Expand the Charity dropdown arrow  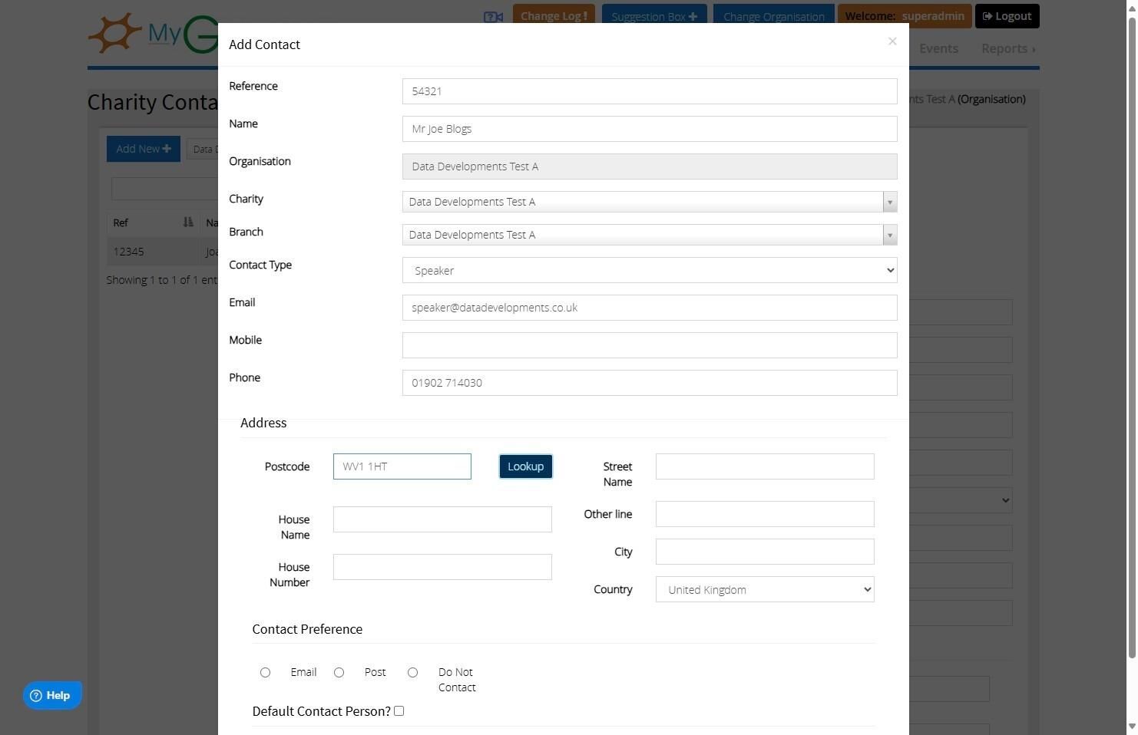[889, 202]
